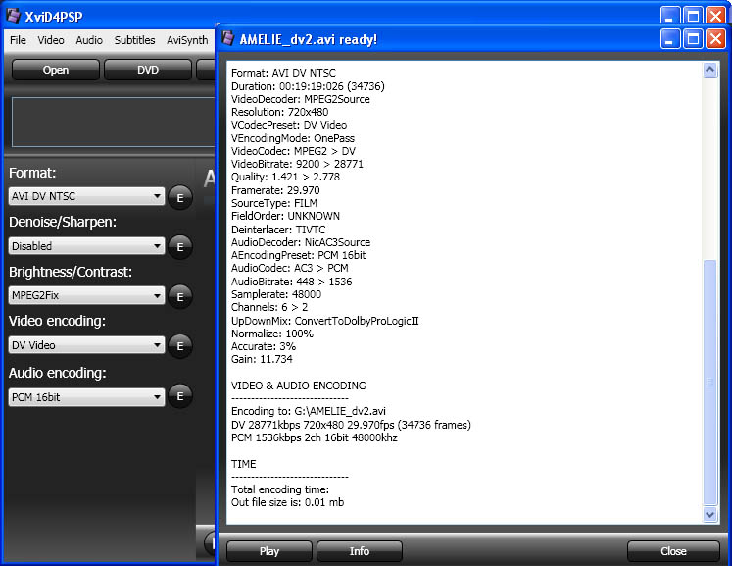Click the 'AudioCodec: AC3 > PCM' log line

tap(290, 268)
